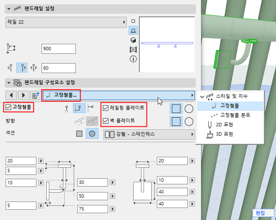
Task: Click the dimension field showing 30
Action: [93, 182]
